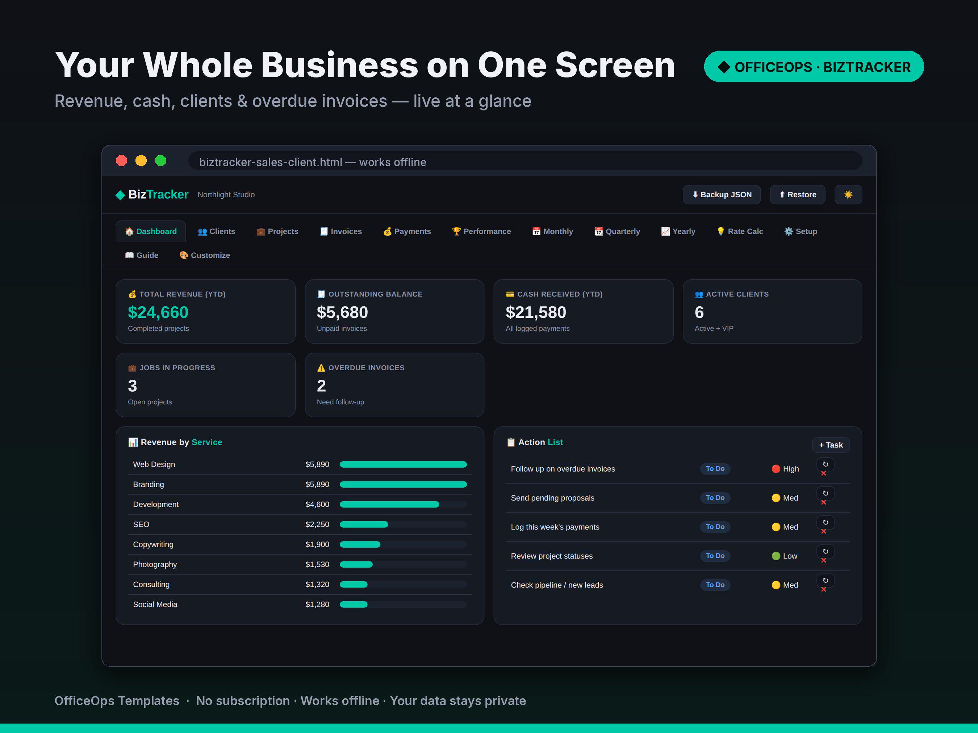
Task: Click the Outstanding Balance card
Action: click(x=394, y=312)
